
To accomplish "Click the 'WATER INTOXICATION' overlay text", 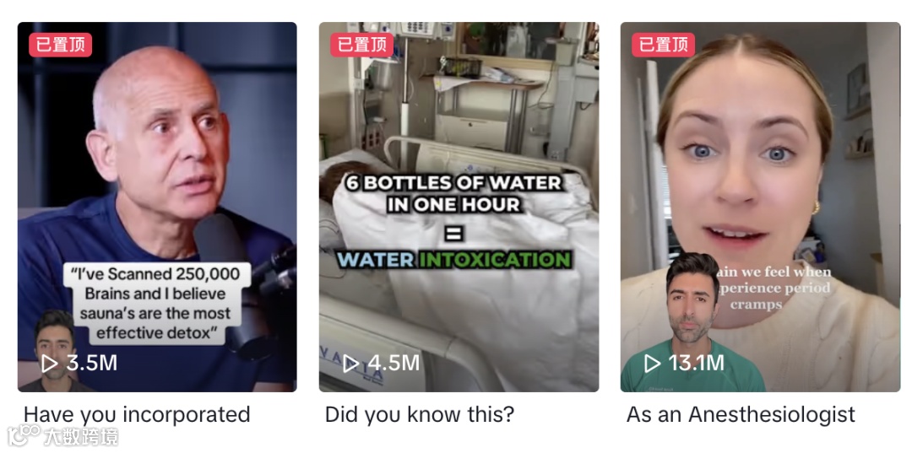I will click(453, 258).
